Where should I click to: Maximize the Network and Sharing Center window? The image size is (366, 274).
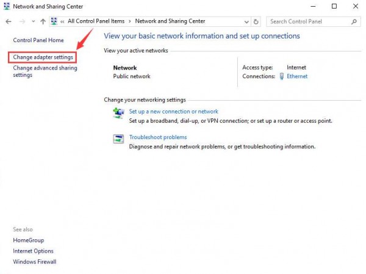(x=334, y=6)
